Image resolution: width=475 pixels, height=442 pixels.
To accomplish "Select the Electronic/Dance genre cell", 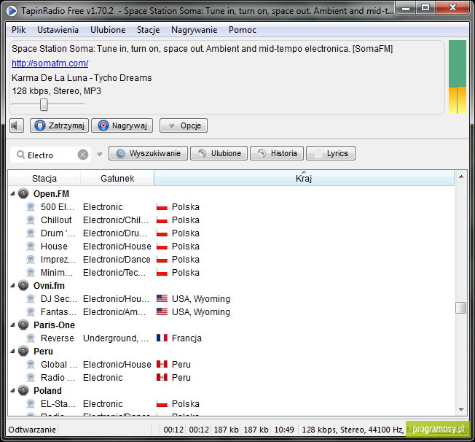I will coord(117,260).
